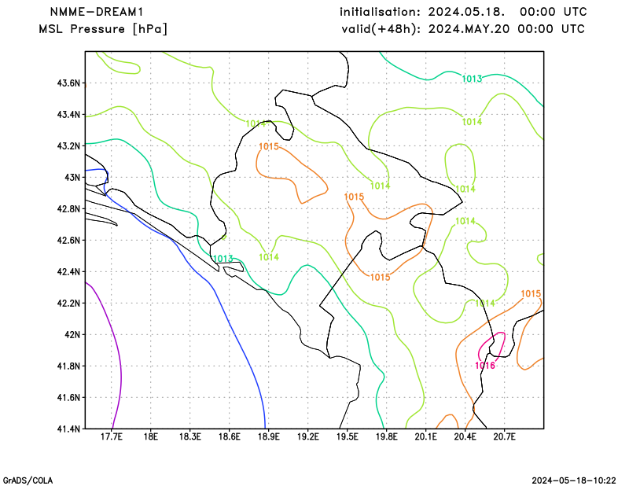Click the 1015 label on the easternmost orange contour
629x486 pixels.
point(531,294)
